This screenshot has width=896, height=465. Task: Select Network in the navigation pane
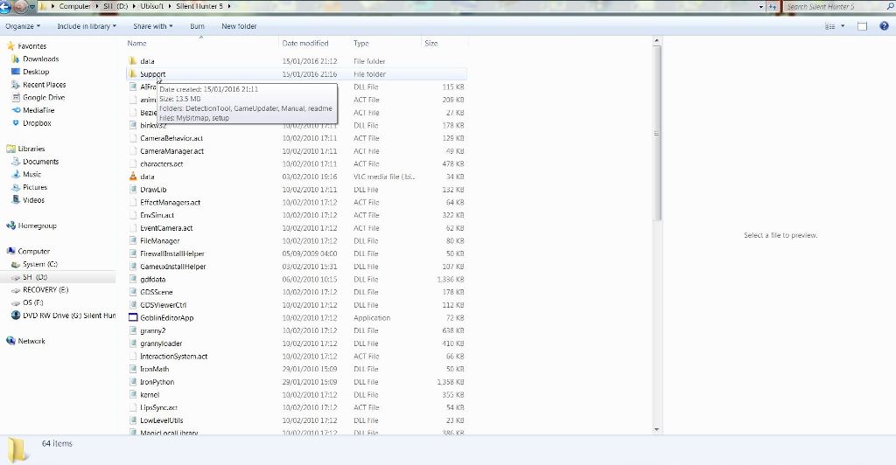tap(31, 341)
